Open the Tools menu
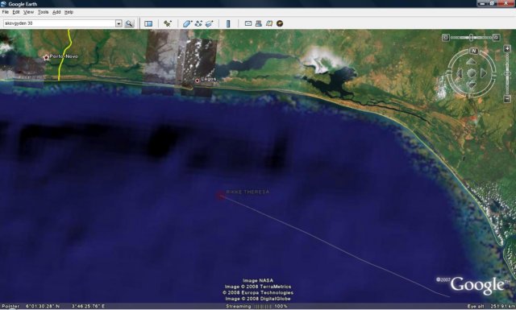This screenshot has height=310, width=516. click(43, 12)
